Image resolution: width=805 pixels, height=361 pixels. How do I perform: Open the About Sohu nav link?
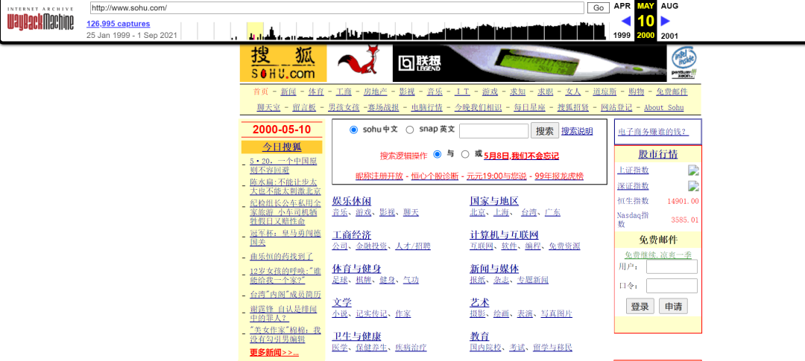coord(664,108)
